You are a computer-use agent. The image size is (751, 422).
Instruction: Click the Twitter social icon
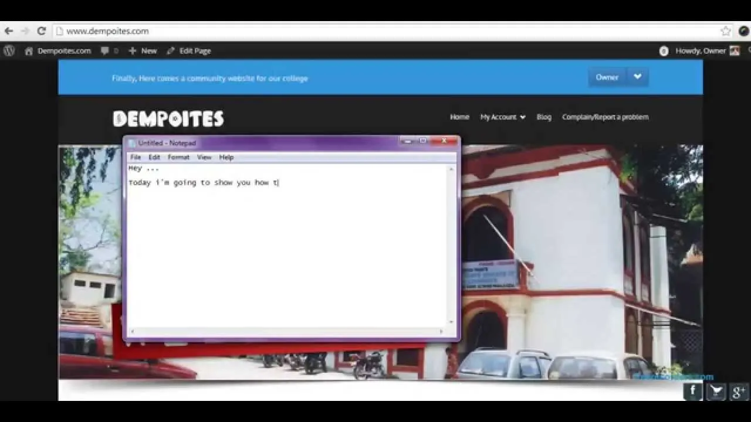coord(716,391)
